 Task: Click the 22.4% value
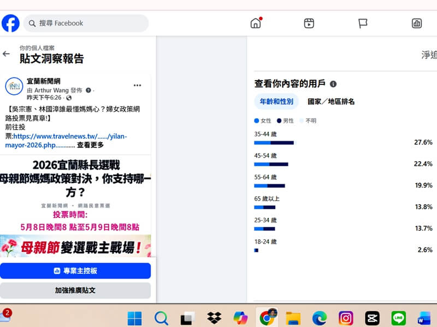click(423, 164)
